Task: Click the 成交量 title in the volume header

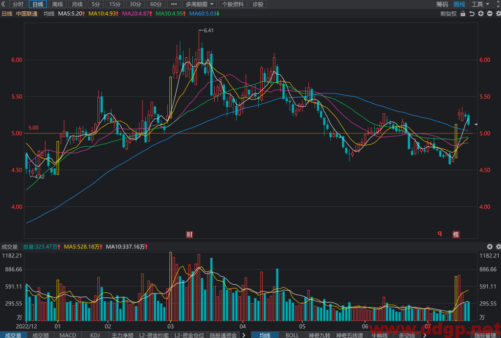Action: tap(10, 247)
